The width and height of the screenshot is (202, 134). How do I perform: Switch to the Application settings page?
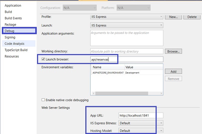pyautogui.click(x=13, y=5)
